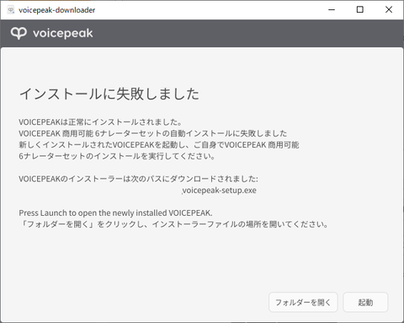
Task: Click the line ending 自動インストールに失敗しました
Action: coord(153,133)
